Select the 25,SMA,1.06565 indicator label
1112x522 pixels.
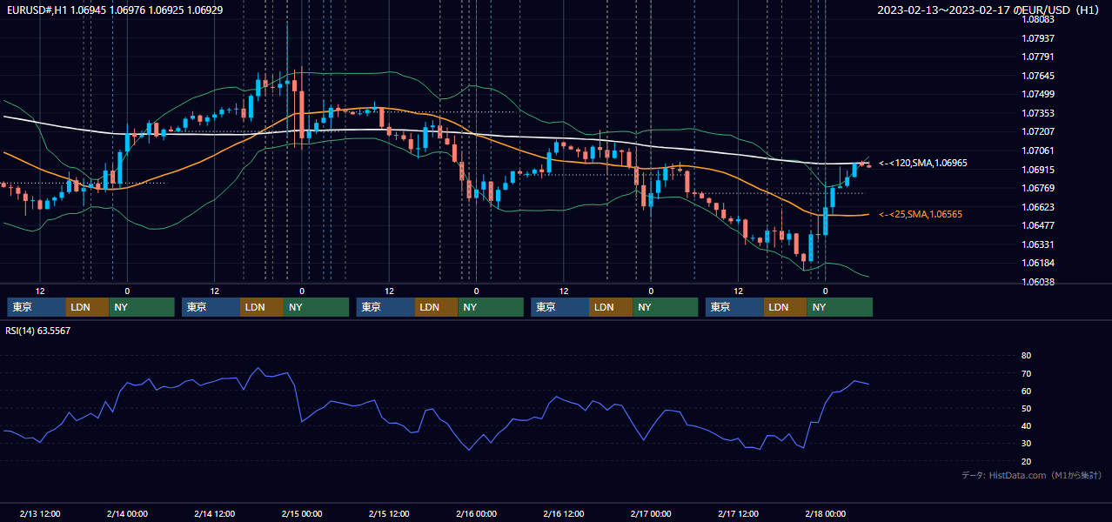point(921,214)
